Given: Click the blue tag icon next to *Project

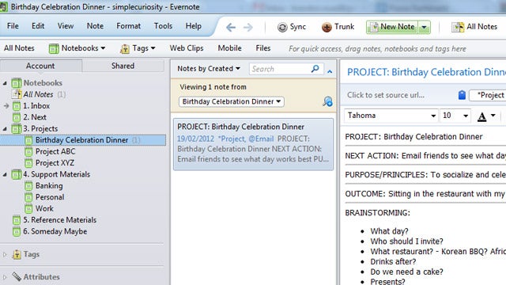Looking at the screenshot, I should pyautogui.click(x=462, y=95).
